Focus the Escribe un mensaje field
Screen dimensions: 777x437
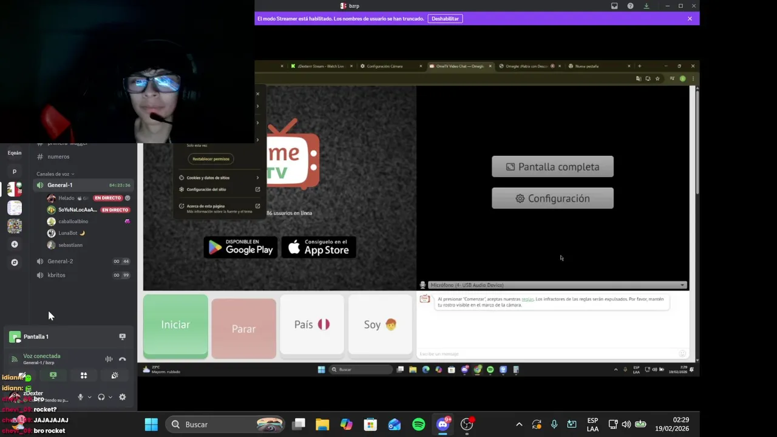pos(549,354)
